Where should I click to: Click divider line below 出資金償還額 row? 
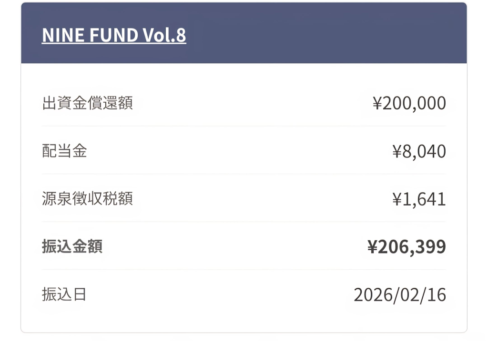point(244,126)
